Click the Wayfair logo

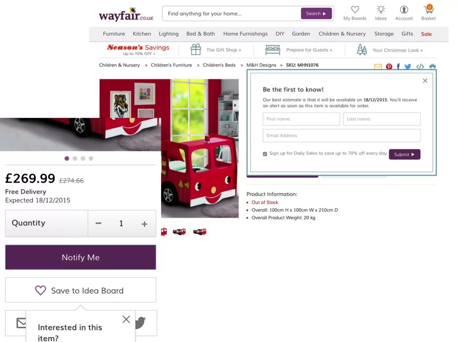click(x=126, y=14)
